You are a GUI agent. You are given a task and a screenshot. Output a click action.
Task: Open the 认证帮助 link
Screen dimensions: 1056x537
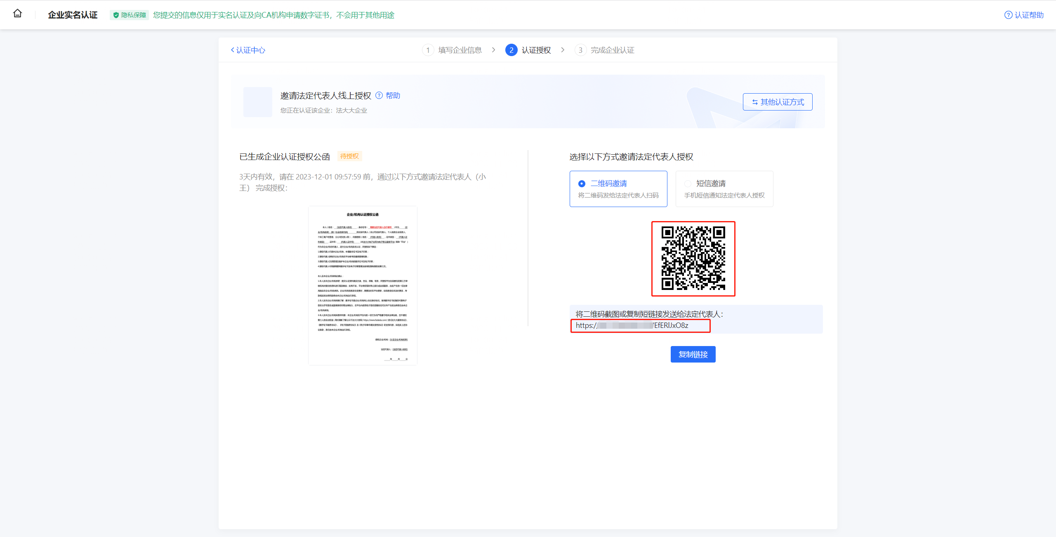coord(1028,15)
